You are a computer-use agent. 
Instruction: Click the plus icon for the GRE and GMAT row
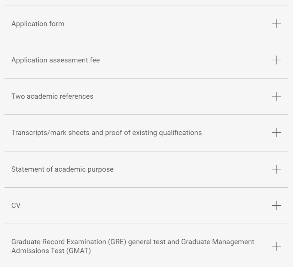click(276, 246)
